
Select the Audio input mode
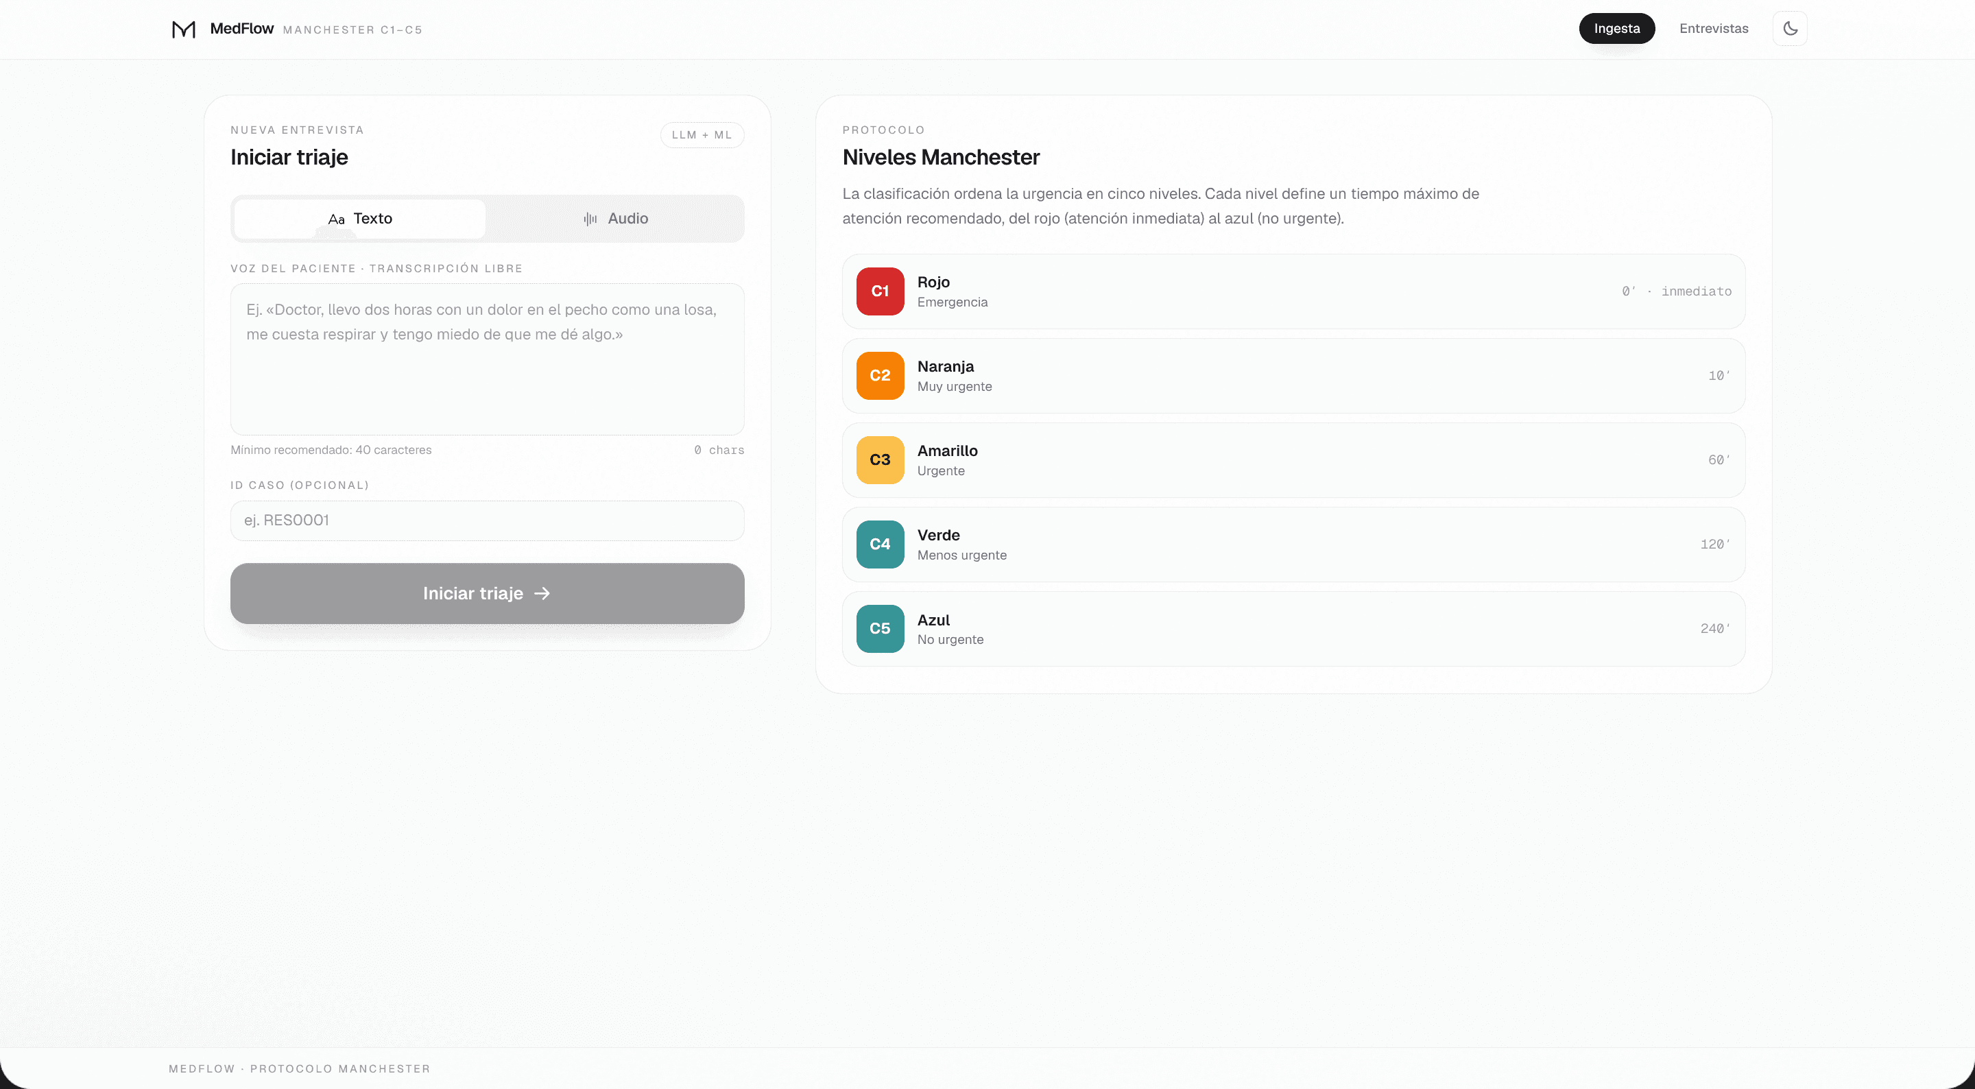tap(615, 219)
